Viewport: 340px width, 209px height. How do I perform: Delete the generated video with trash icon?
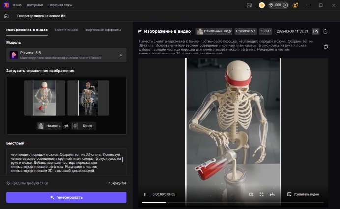325,31
